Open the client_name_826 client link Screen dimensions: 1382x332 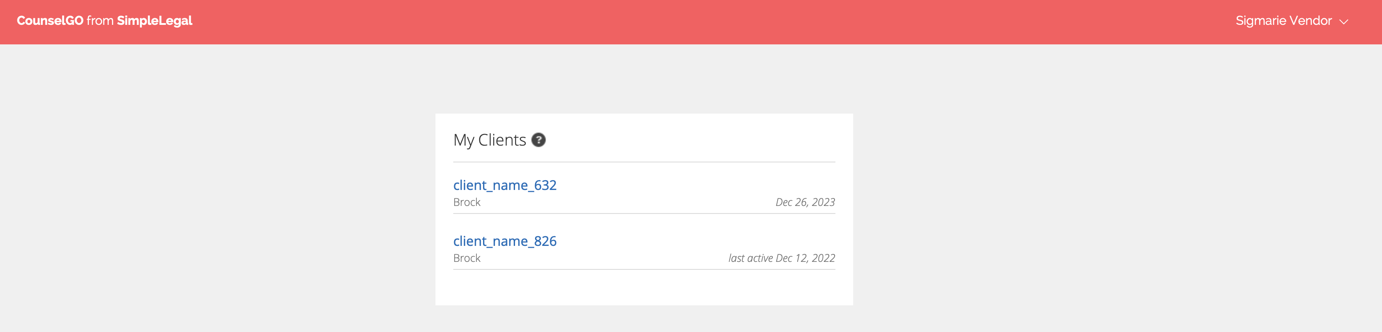[x=504, y=241]
